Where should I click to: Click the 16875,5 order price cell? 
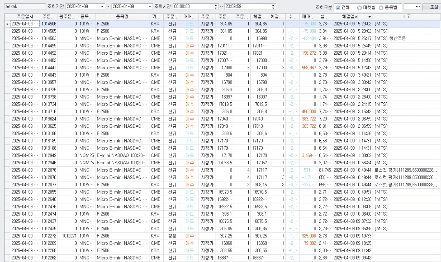click(x=225, y=221)
